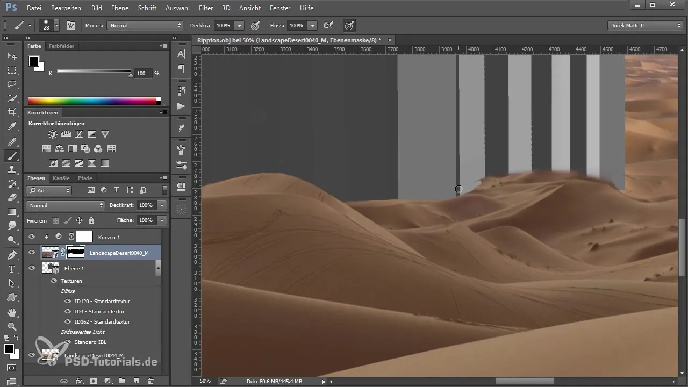Toggle visibility of ID162 - Standardtextur
Image resolution: width=688 pixels, height=387 pixels.
click(x=68, y=321)
